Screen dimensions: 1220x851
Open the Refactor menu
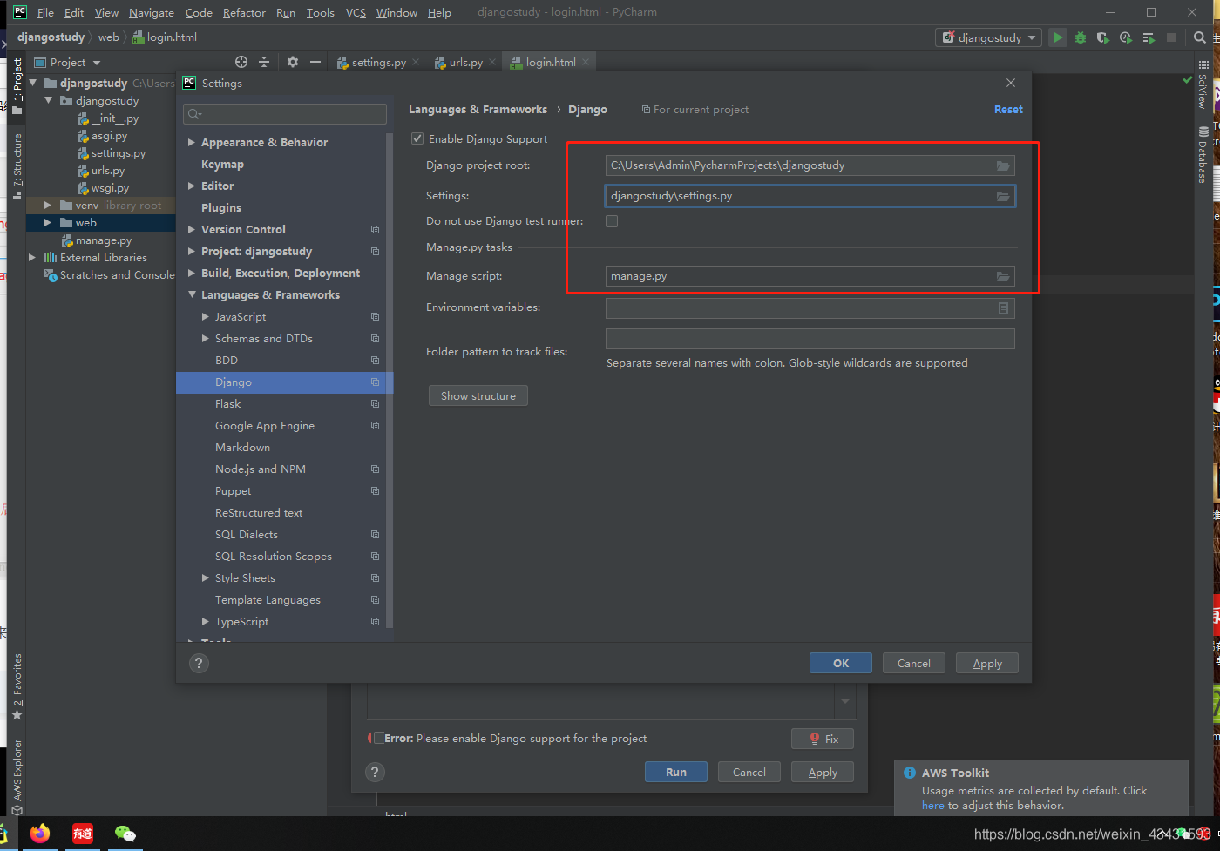[244, 12]
